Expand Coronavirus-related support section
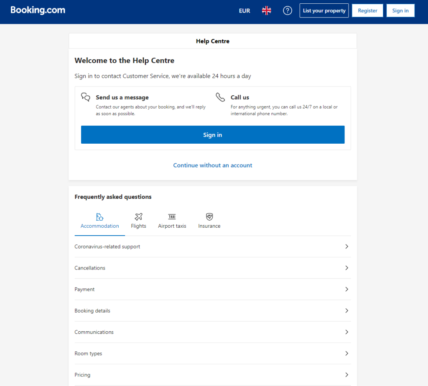 (x=212, y=246)
